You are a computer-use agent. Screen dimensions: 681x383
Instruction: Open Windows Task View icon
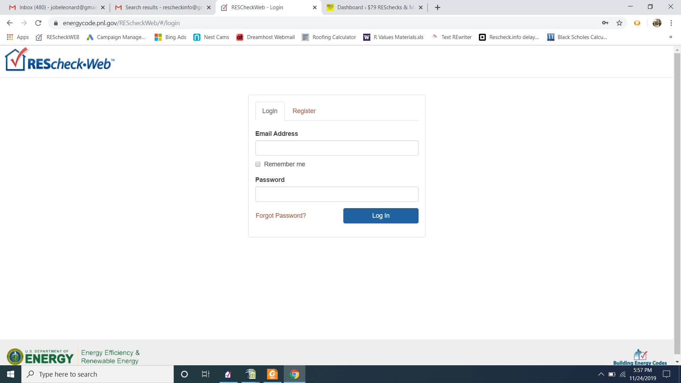[205, 374]
